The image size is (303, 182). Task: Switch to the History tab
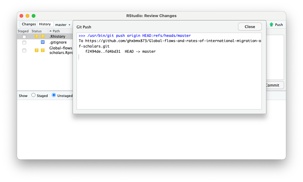pos(45,24)
